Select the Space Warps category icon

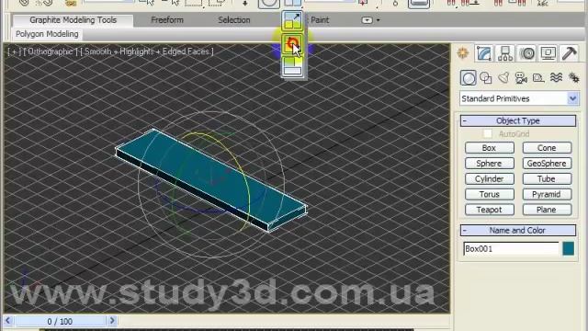tap(556, 78)
